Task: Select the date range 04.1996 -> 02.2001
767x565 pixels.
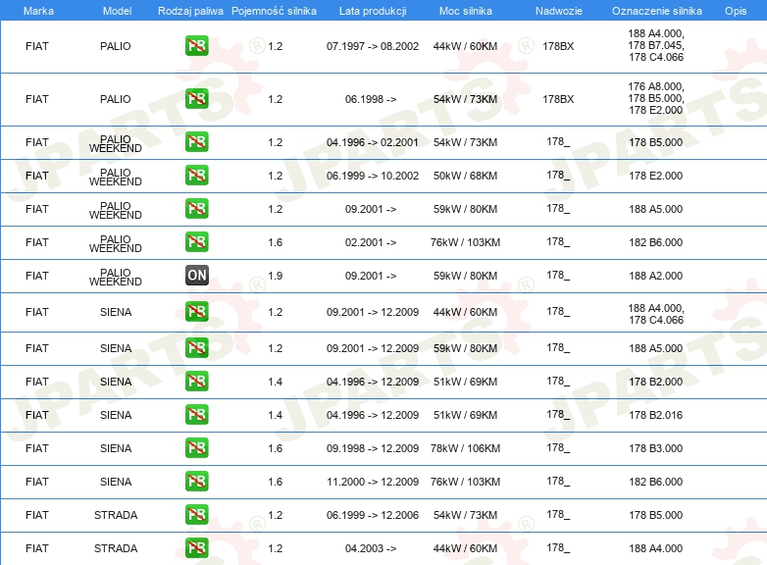Action: [373, 142]
